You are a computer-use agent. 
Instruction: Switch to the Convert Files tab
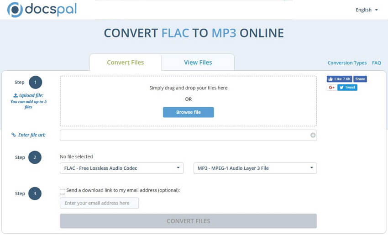click(x=126, y=63)
